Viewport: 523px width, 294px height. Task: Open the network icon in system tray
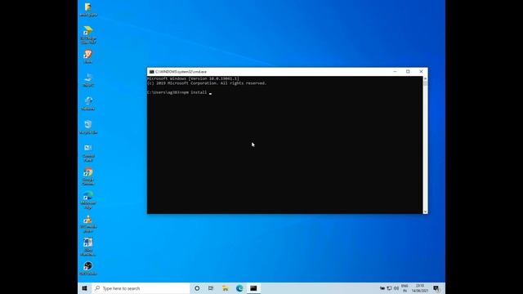[389, 288]
